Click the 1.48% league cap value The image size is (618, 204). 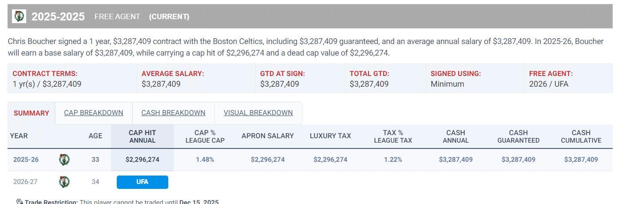tap(205, 160)
